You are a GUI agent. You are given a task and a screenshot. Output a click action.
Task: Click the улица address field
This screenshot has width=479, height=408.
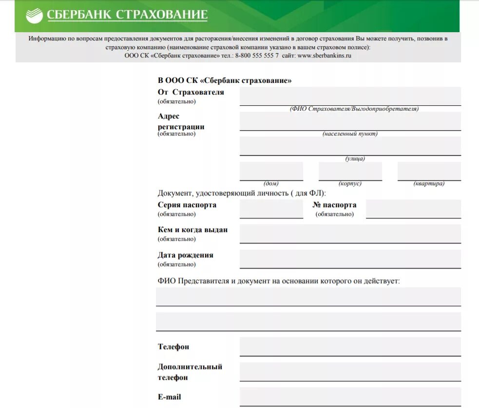click(x=350, y=146)
